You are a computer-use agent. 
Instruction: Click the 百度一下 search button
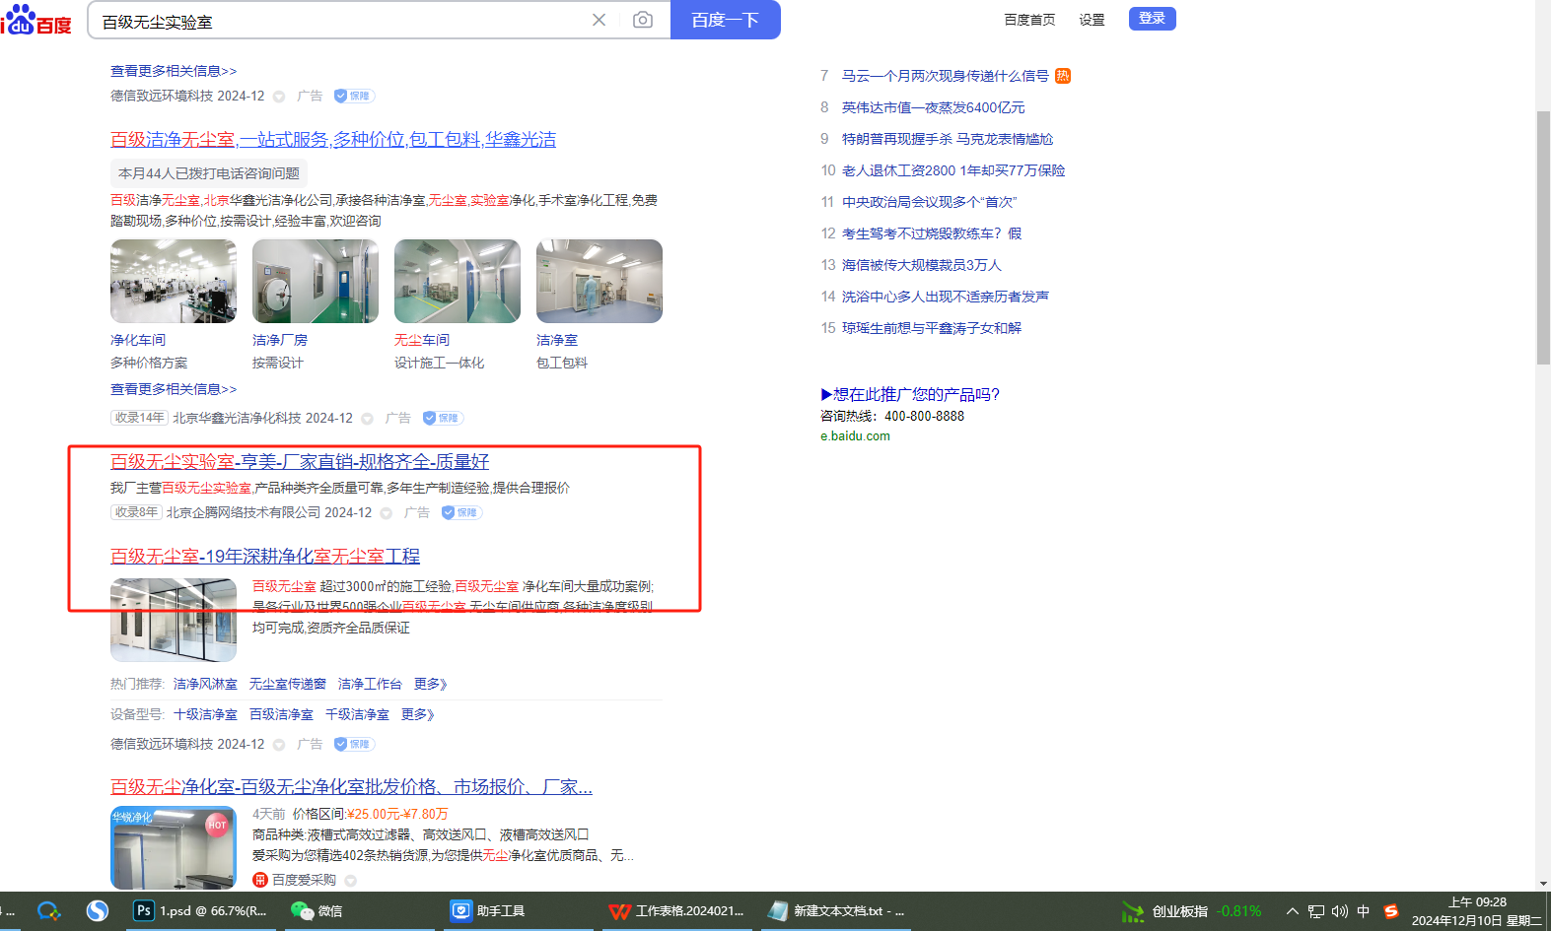coord(726,20)
